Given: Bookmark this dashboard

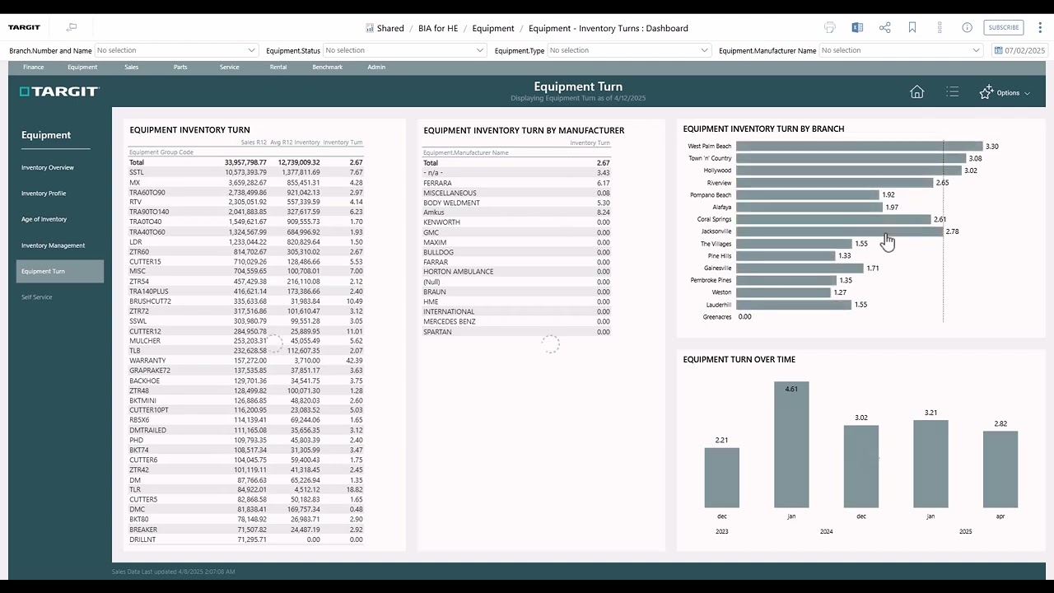Looking at the screenshot, I should click(912, 28).
